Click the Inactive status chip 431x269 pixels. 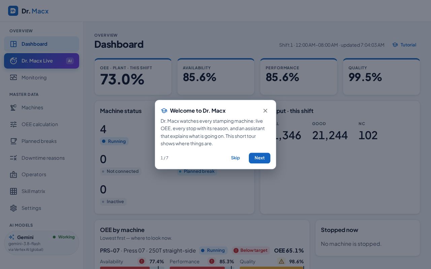click(x=113, y=202)
